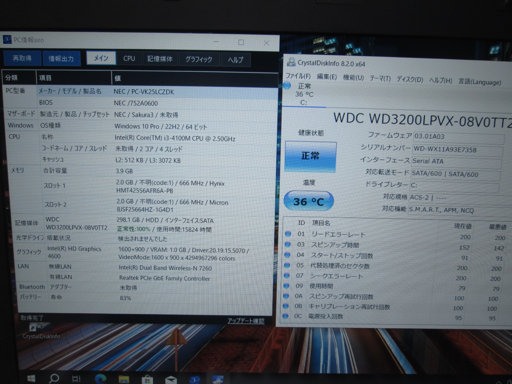Screen dimensions: 512x384
Task: Click status dot for リードエラーレート row
Action: [x=288, y=234]
